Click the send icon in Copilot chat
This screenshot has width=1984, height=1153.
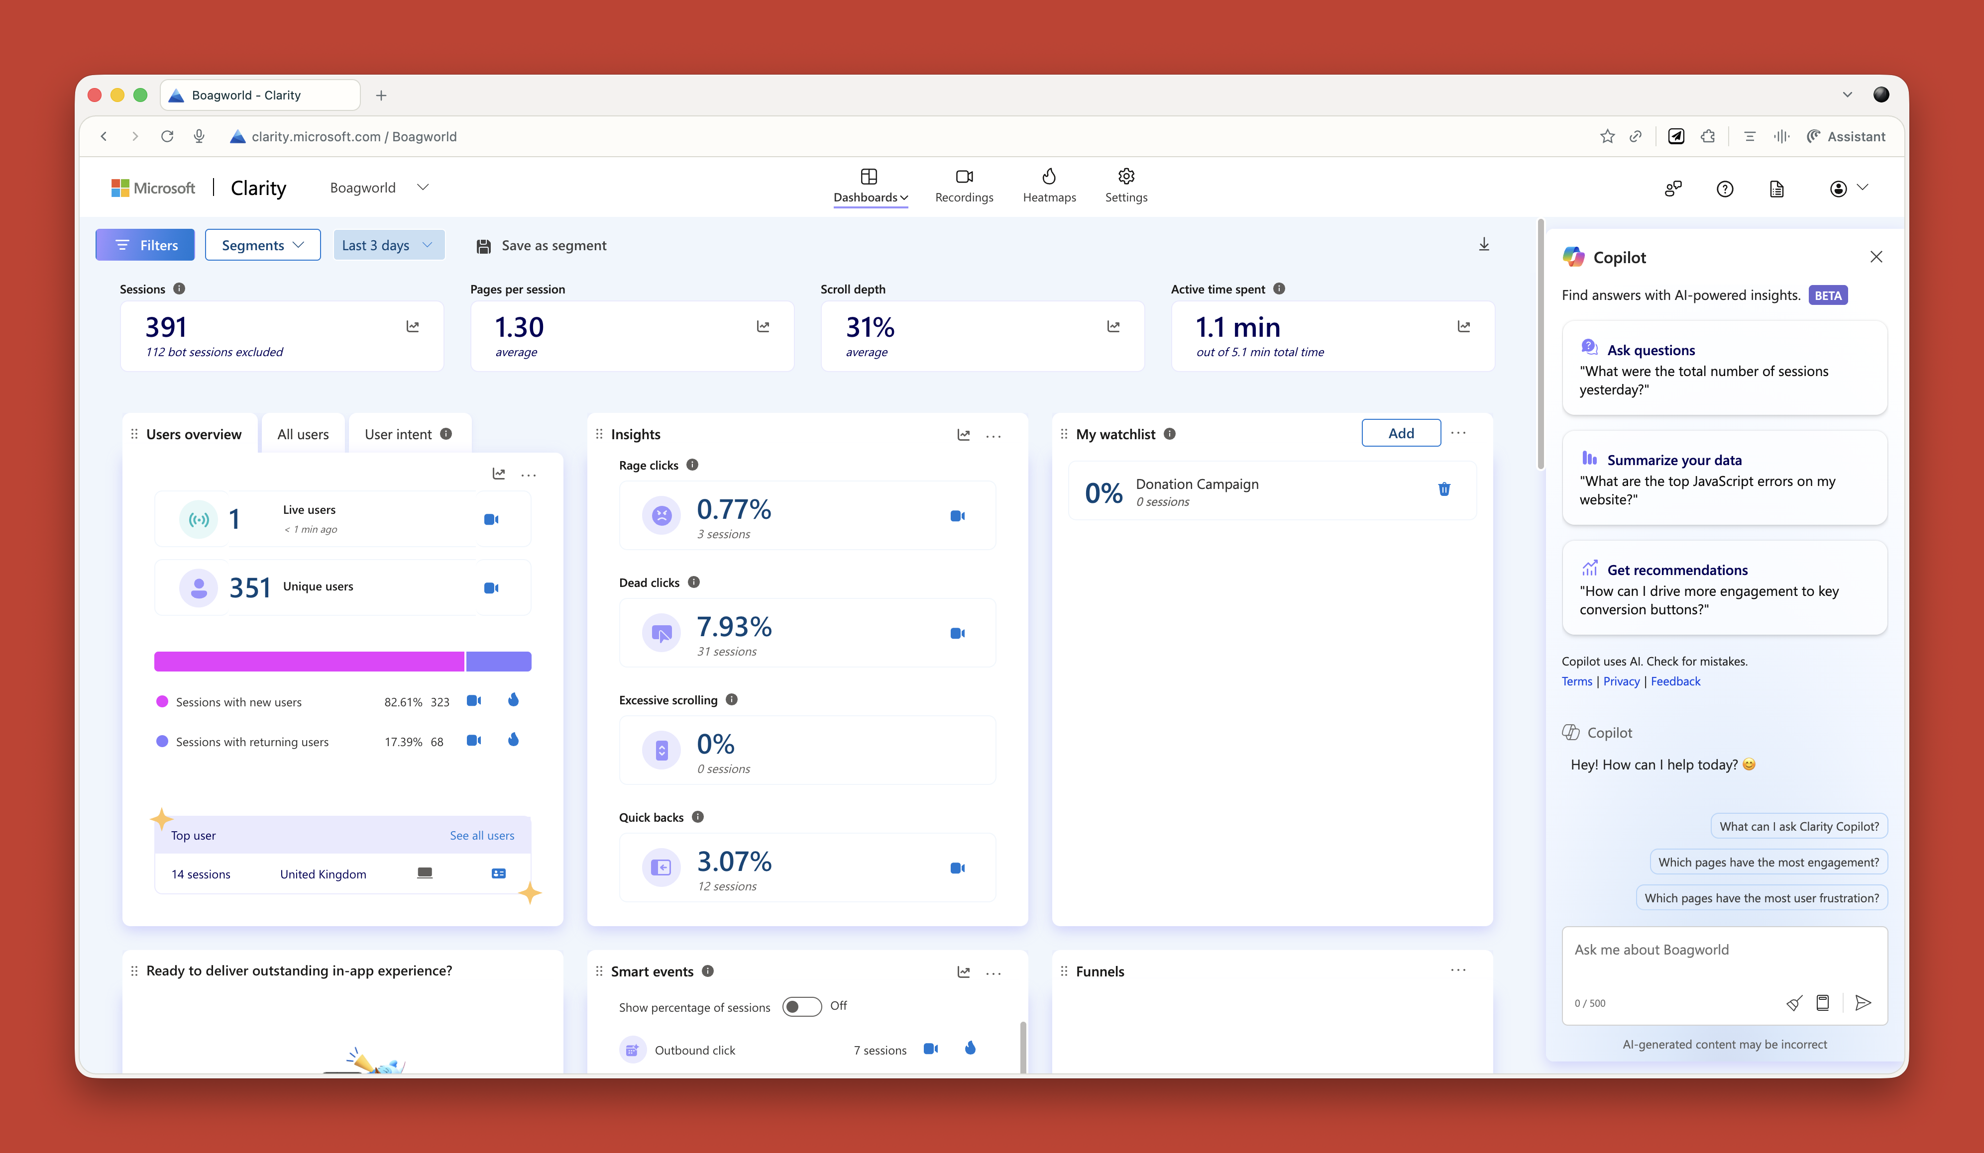click(x=1862, y=1002)
